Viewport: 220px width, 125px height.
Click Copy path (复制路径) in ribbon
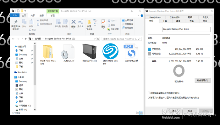click(42, 20)
